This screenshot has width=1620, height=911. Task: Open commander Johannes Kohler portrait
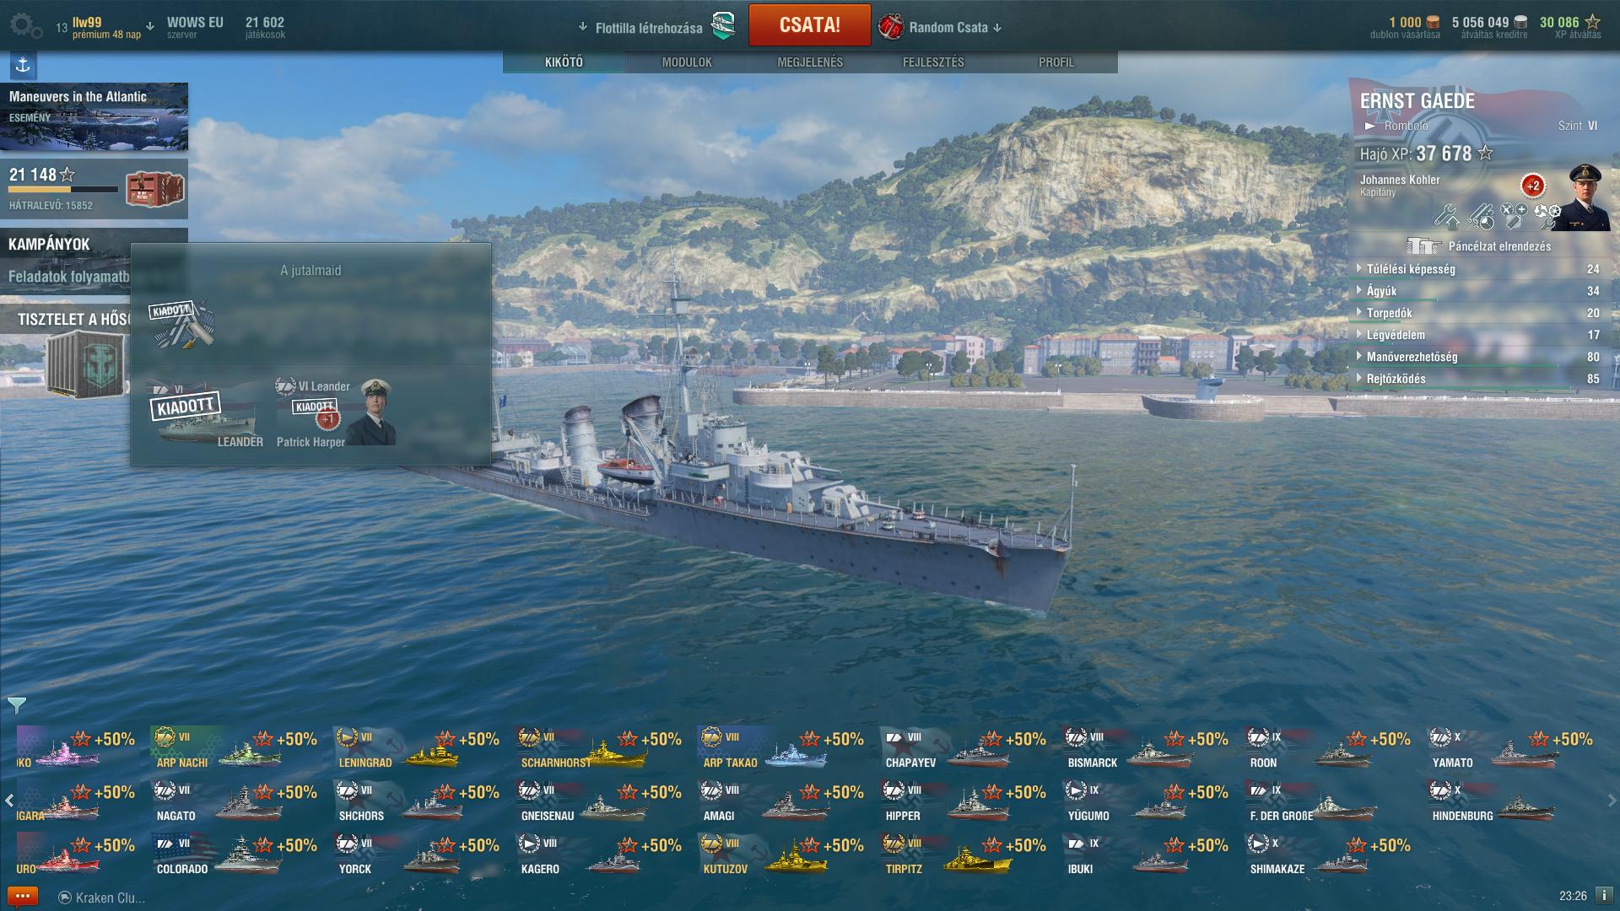(x=1578, y=197)
